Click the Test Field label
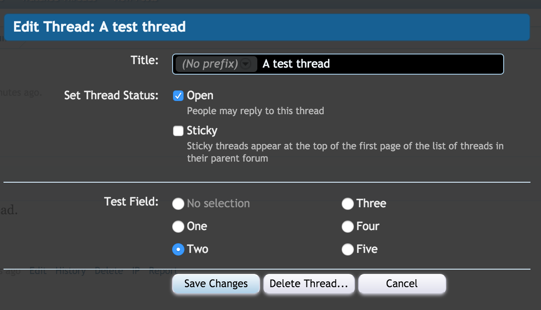Screen dimensions: 541x310 [131, 202]
